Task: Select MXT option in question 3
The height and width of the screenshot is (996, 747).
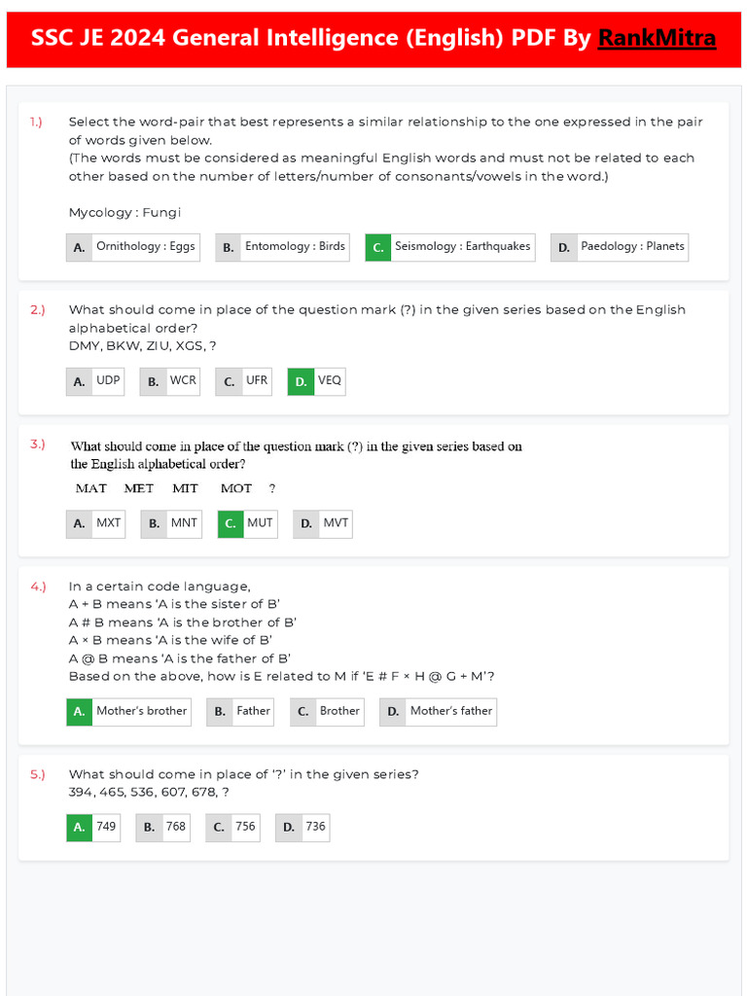Action: pos(95,523)
